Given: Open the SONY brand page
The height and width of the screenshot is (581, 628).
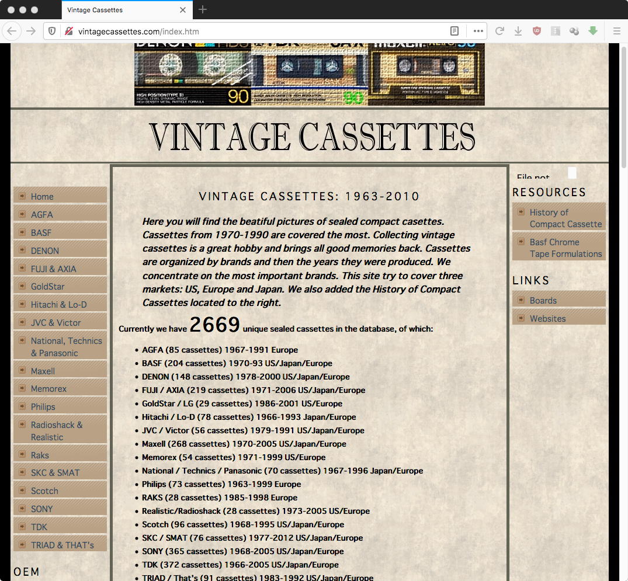Looking at the screenshot, I should coord(60,509).
